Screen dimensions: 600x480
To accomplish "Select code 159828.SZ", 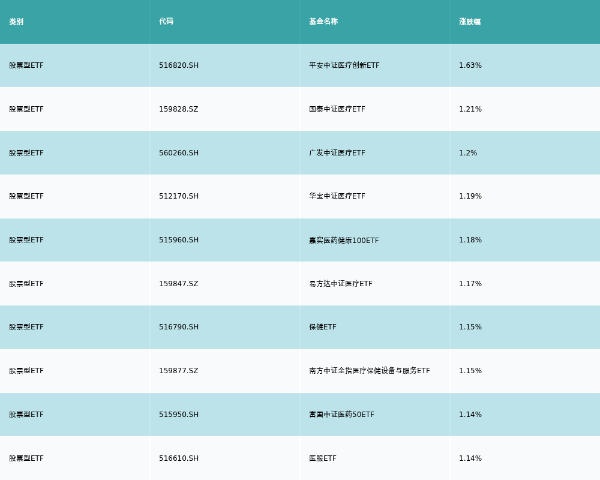I will tap(179, 109).
